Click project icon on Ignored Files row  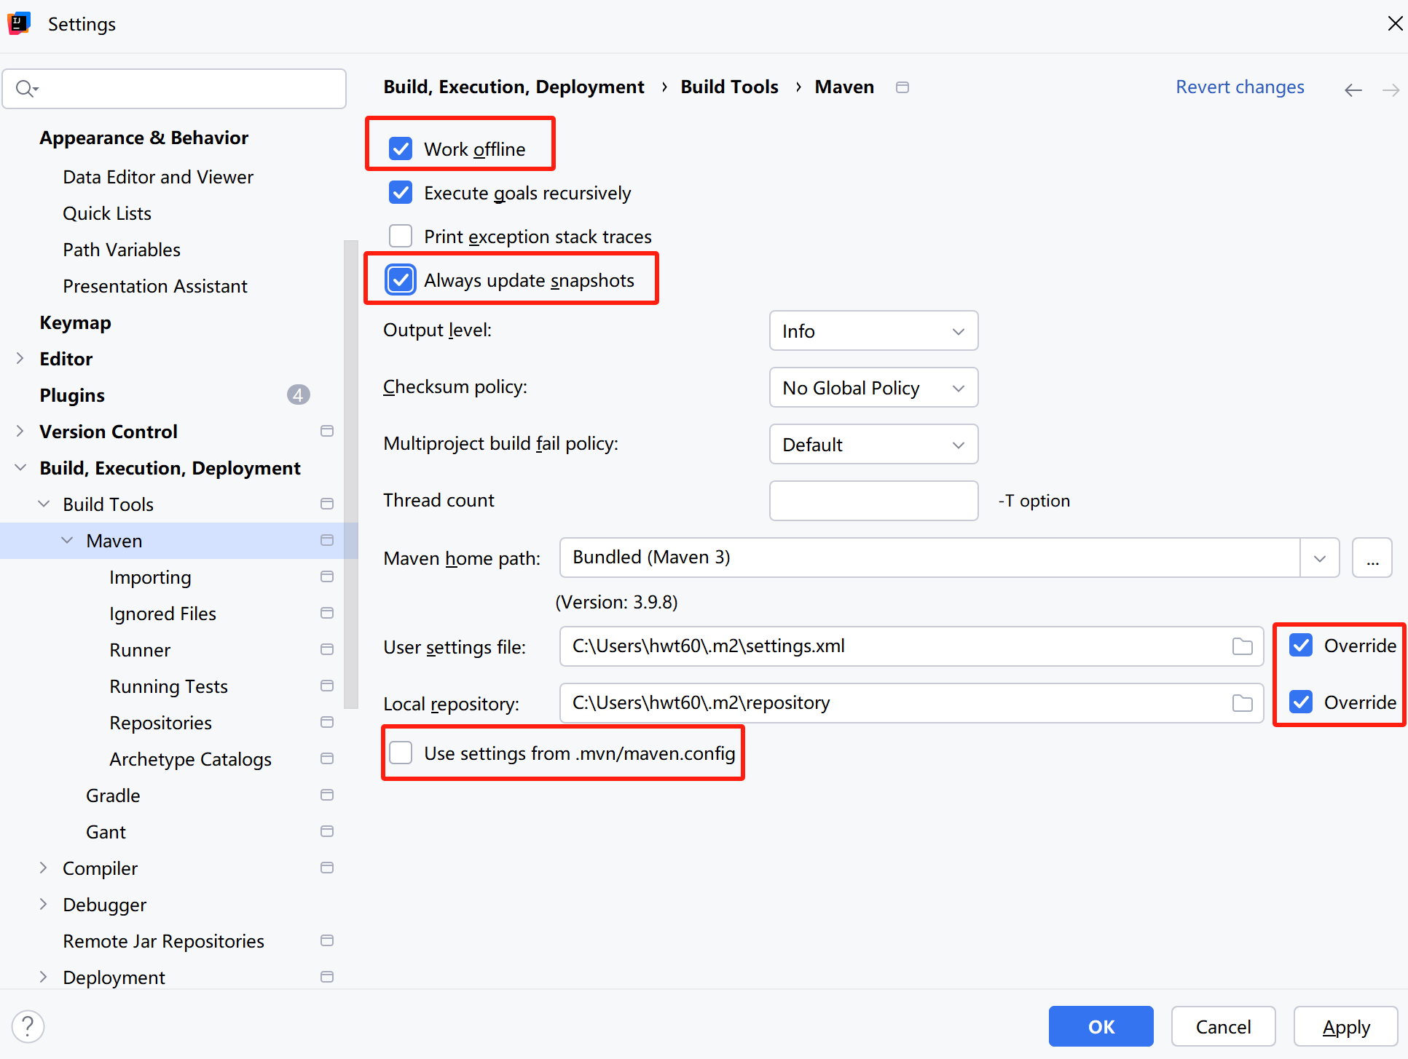327,613
